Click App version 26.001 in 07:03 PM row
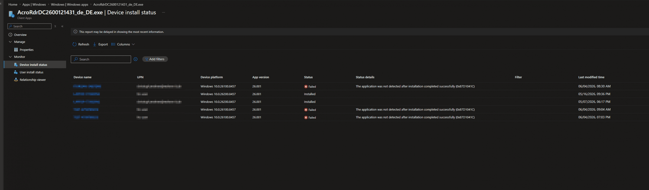This screenshot has width=649, height=190. [x=257, y=117]
